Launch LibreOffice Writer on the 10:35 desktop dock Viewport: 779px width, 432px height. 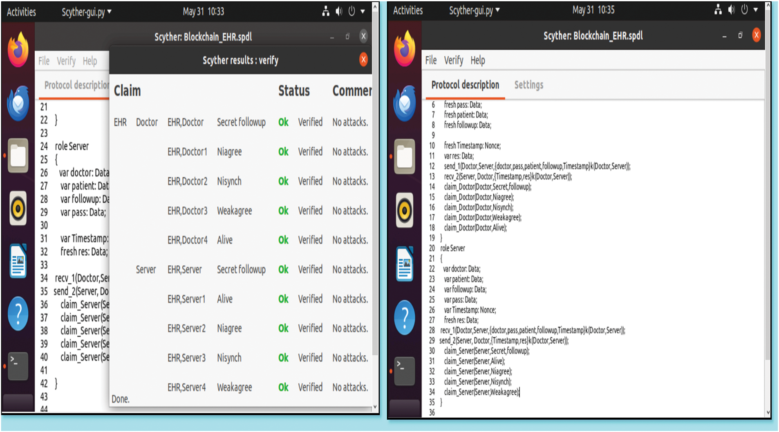[404, 264]
